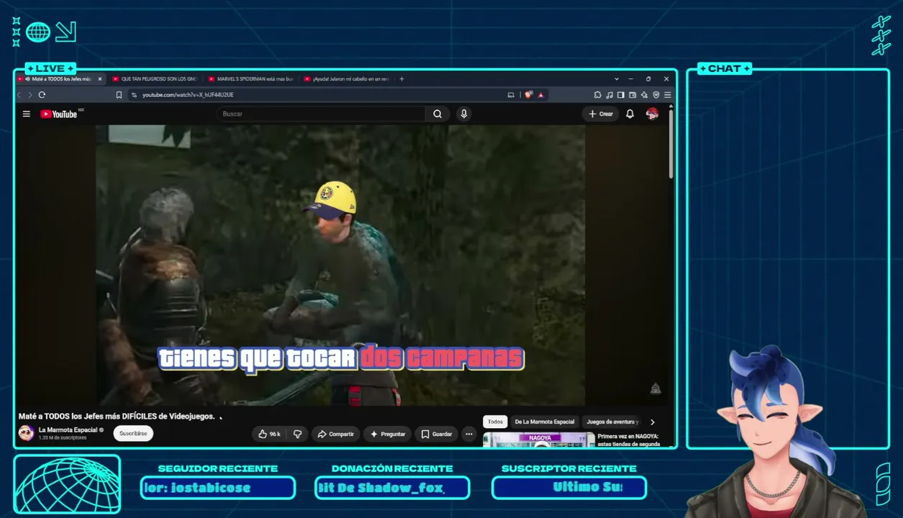View site information icon in address bar

pos(135,95)
